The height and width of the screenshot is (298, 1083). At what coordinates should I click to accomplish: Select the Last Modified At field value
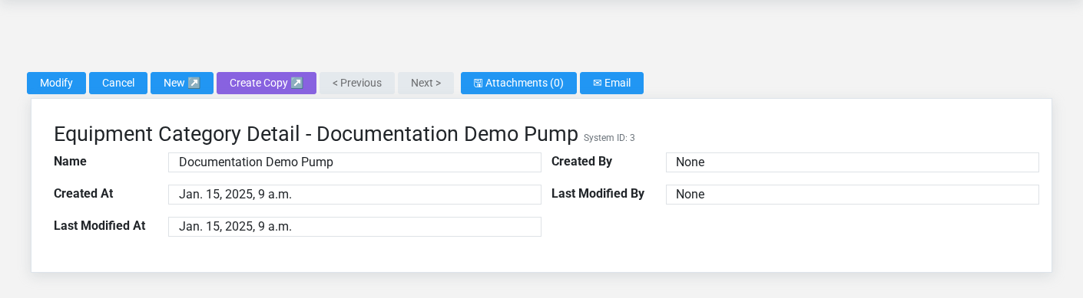[355, 227]
